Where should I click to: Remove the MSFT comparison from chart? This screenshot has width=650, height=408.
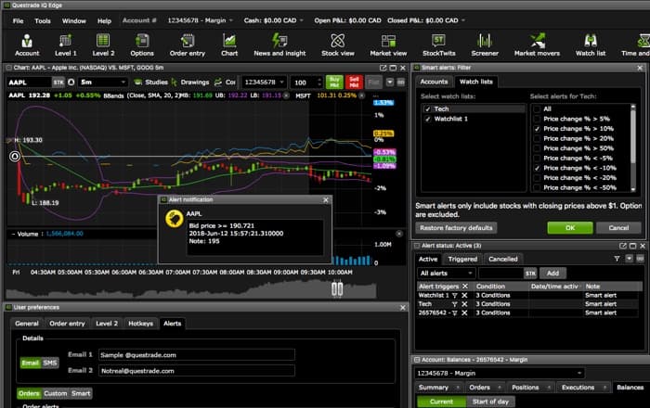point(362,96)
